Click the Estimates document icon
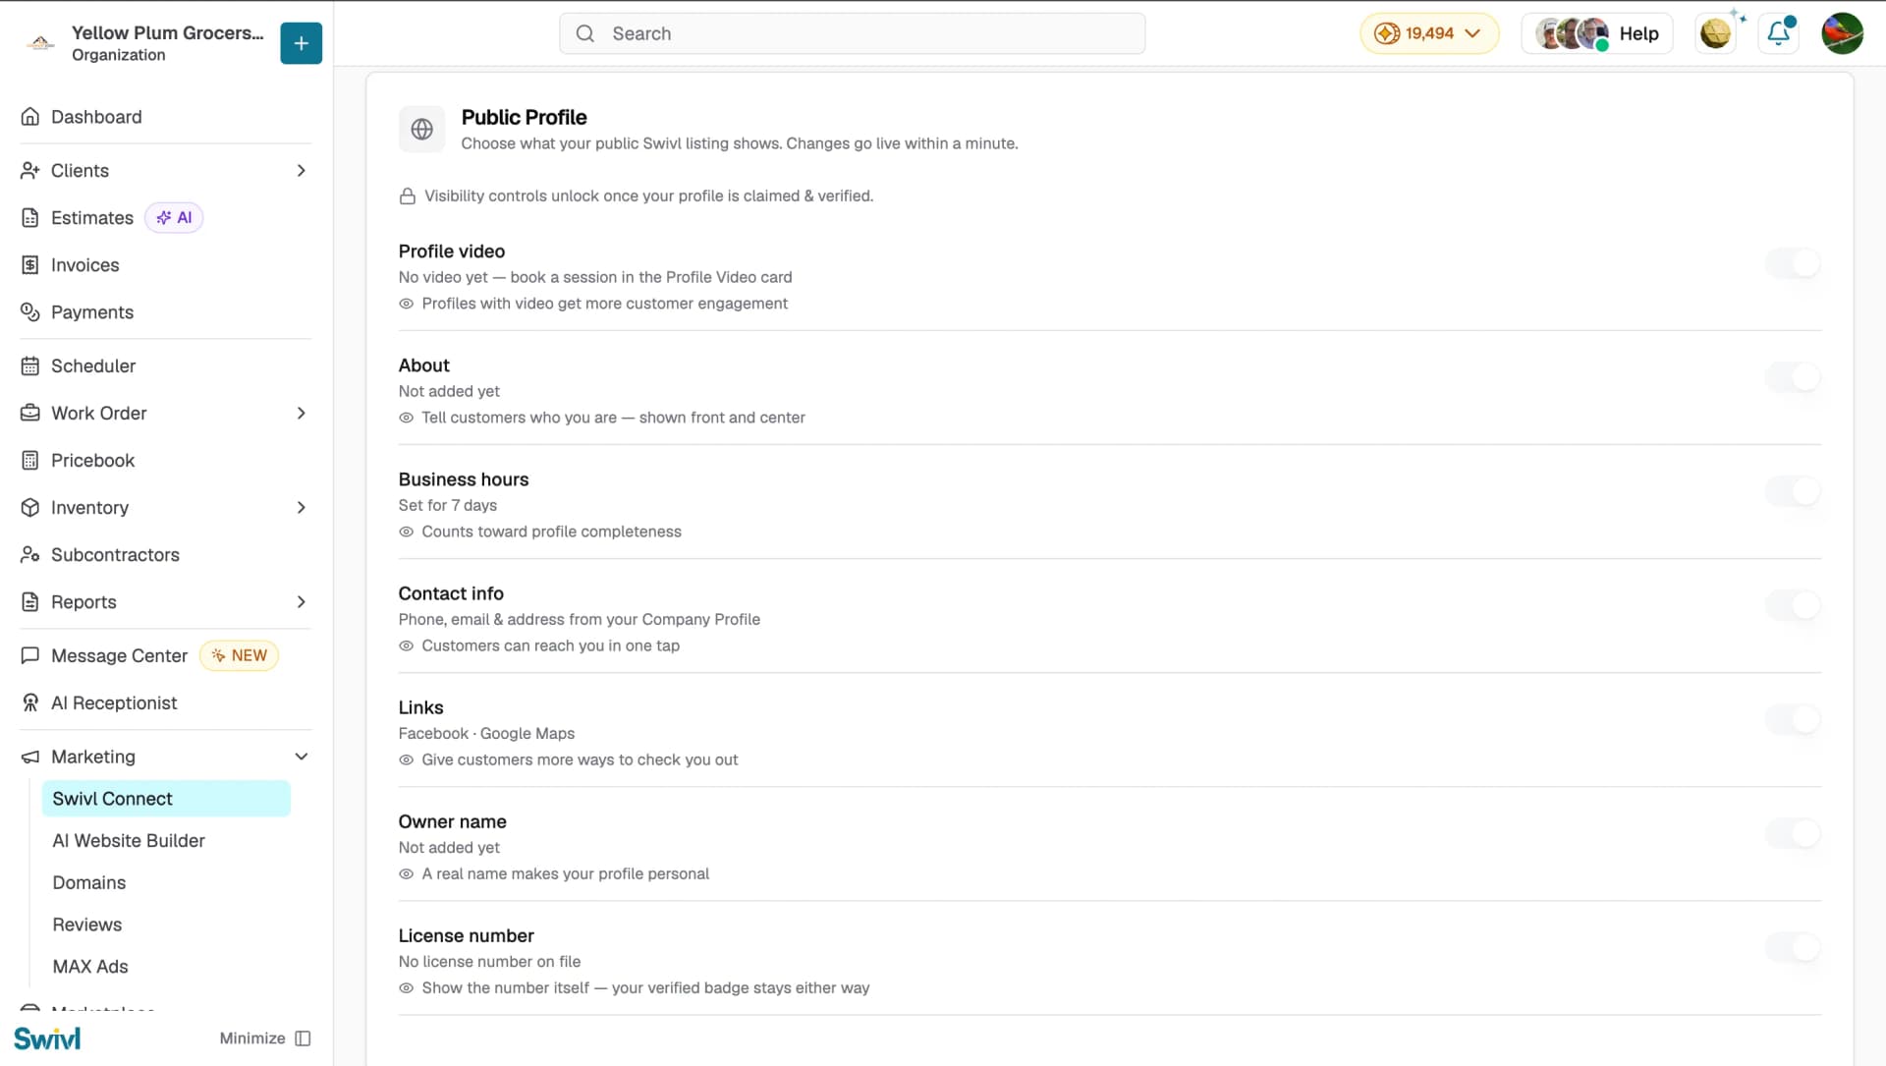1886x1066 pixels. click(x=30, y=218)
